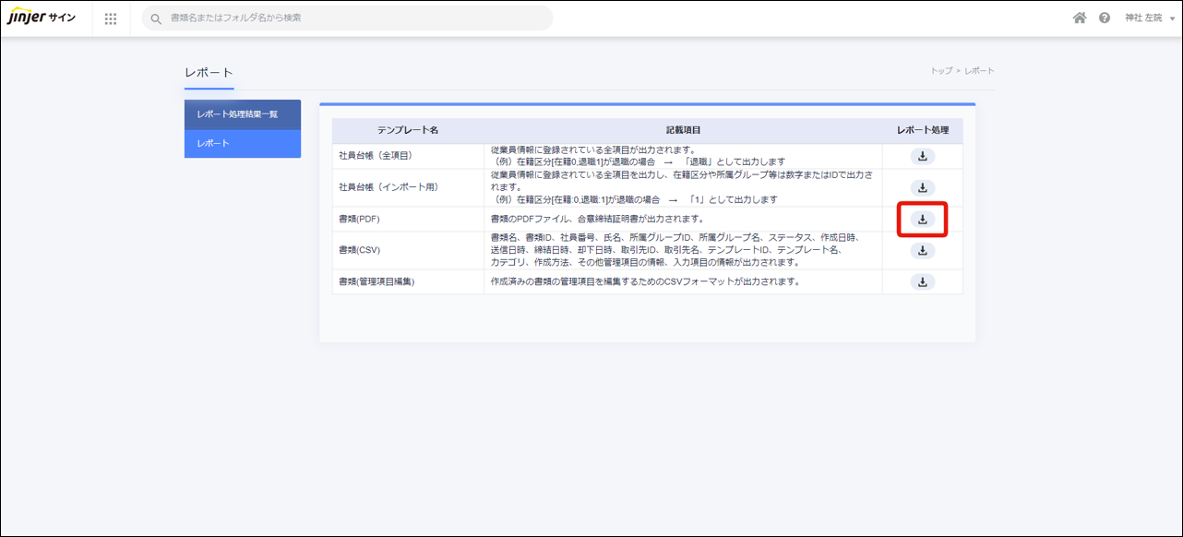Viewport: 1183px width, 537px height.
Task: Click the レポート breadcrumb link
Action: tap(979, 71)
